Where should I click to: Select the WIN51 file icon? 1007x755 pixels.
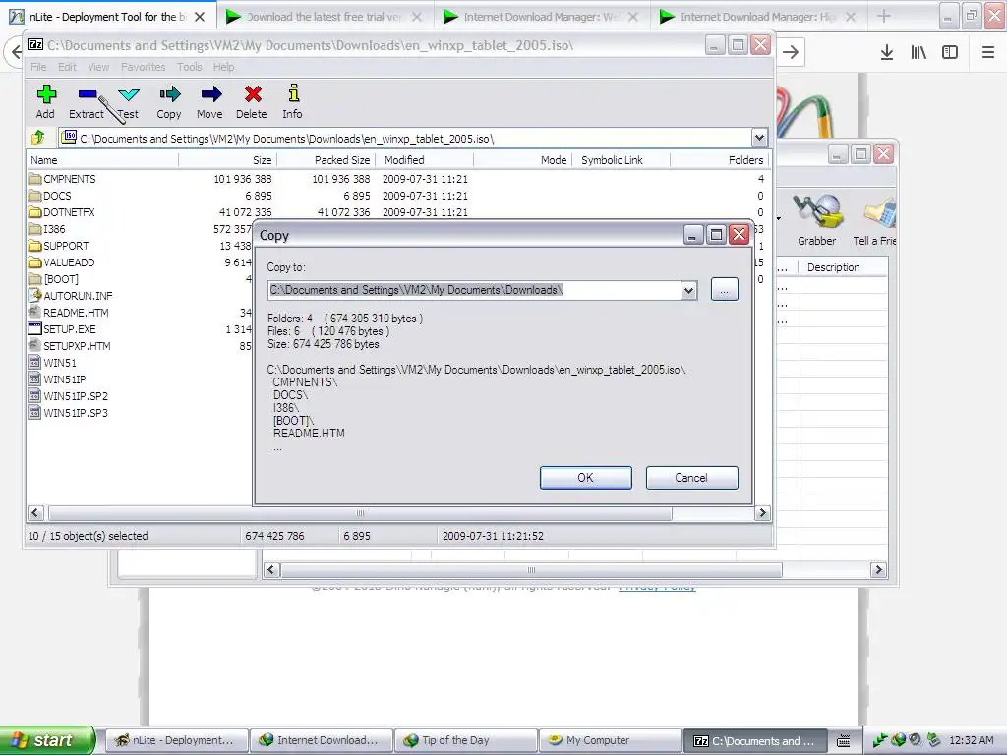tap(34, 362)
